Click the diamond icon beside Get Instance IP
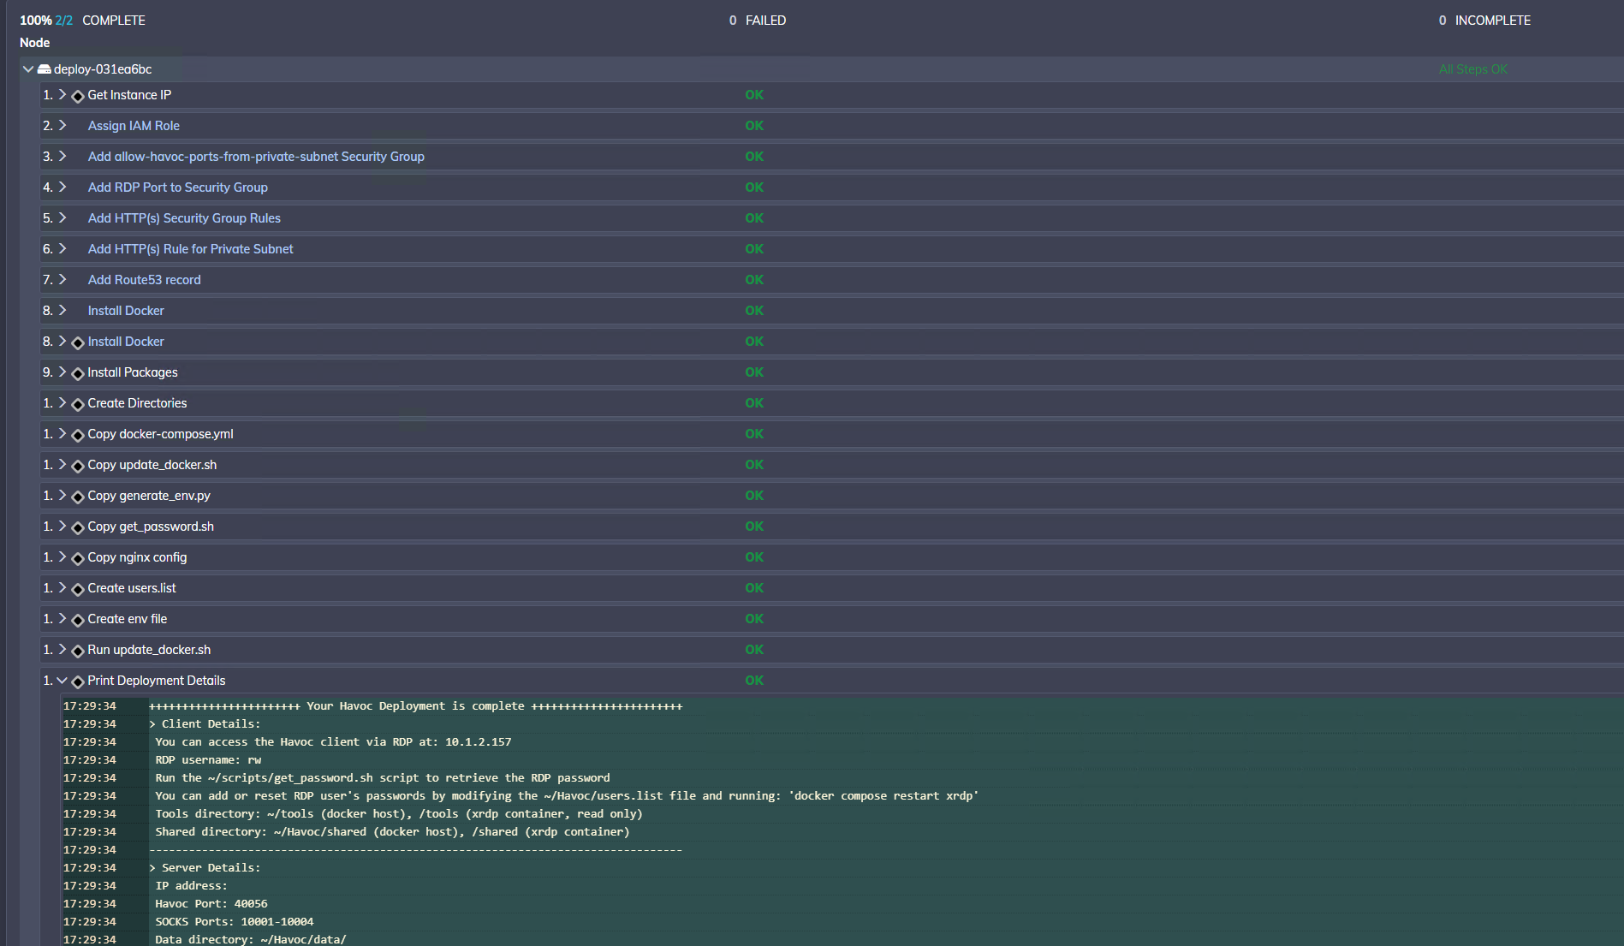This screenshot has height=946, width=1624. (78, 96)
